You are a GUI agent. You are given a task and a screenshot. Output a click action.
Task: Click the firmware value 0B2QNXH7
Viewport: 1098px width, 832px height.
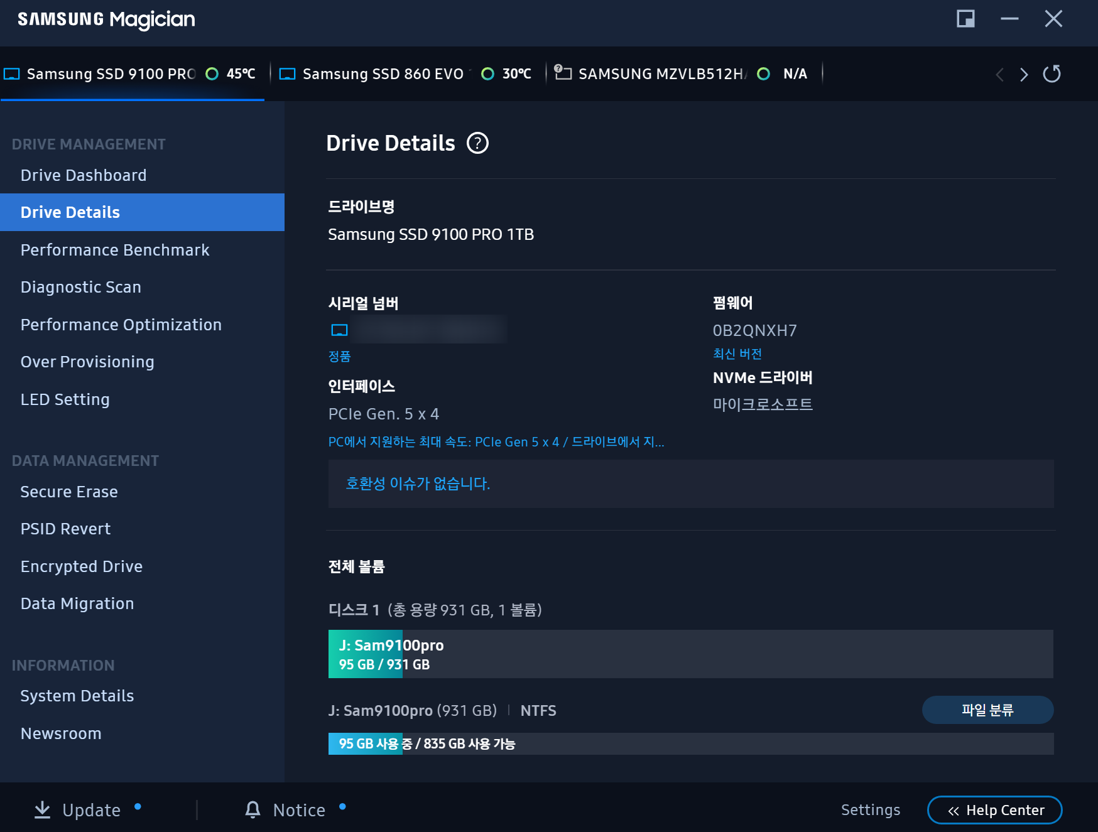coord(755,330)
